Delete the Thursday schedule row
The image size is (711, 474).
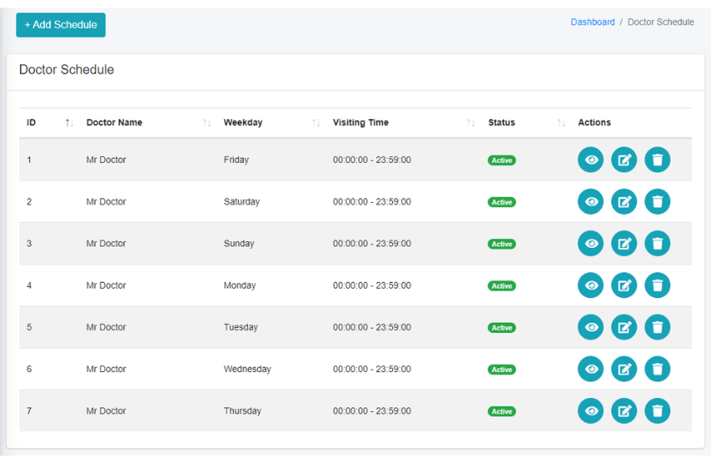657,411
